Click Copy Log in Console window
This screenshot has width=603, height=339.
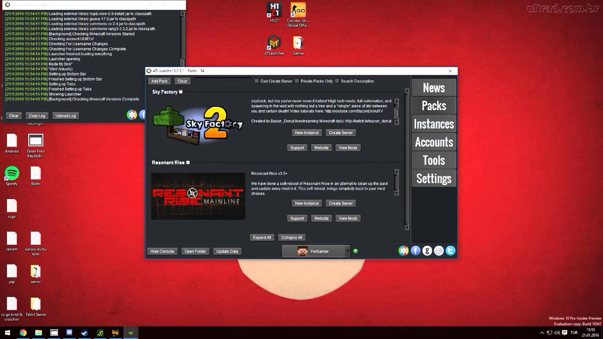tap(37, 116)
